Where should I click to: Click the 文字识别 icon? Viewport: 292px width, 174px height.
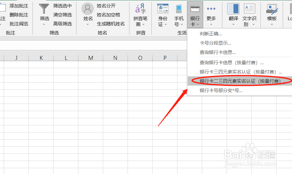pyautogui.click(x=249, y=9)
